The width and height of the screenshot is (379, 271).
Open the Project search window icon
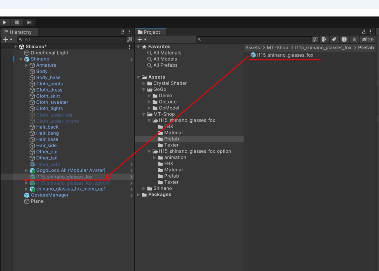315,39
